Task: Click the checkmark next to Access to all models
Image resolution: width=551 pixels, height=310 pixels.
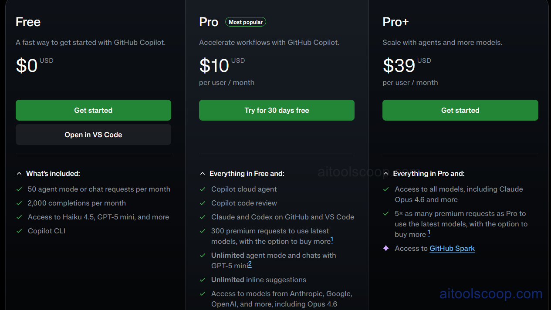Action: point(386,189)
